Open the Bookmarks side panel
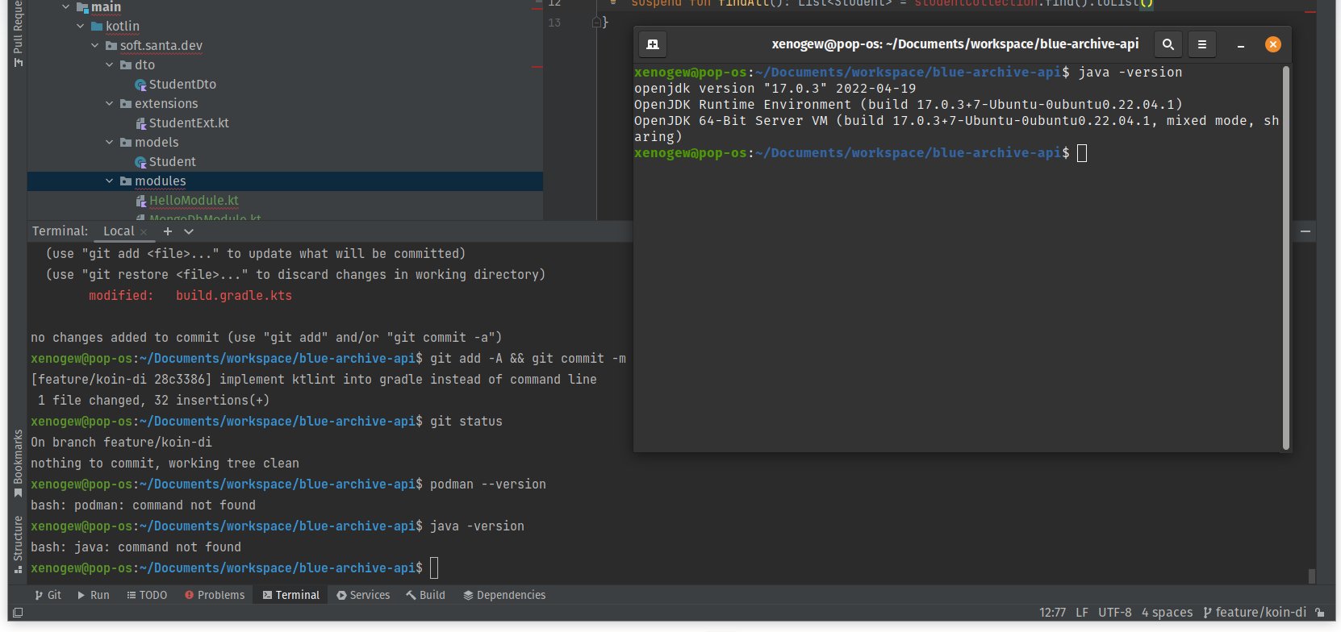This screenshot has width=1341, height=632. pyautogui.click(x=18, y=464)
